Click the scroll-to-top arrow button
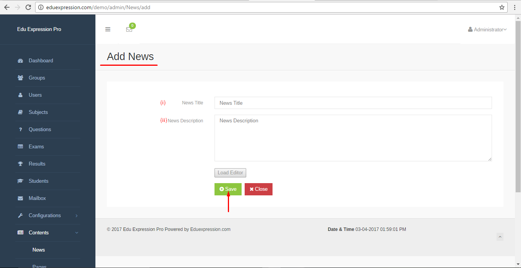The width and height of the screenshot is (521, 268). [x=500, y=237]
